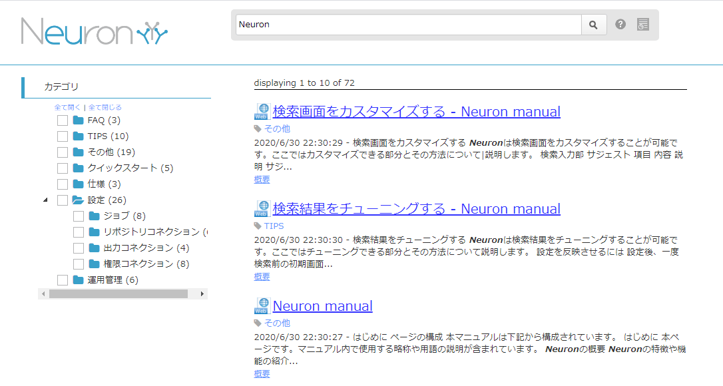723x386 pixels.
Task: Click the カテゴリ panel heading
Action: click(x=61, y=87)
